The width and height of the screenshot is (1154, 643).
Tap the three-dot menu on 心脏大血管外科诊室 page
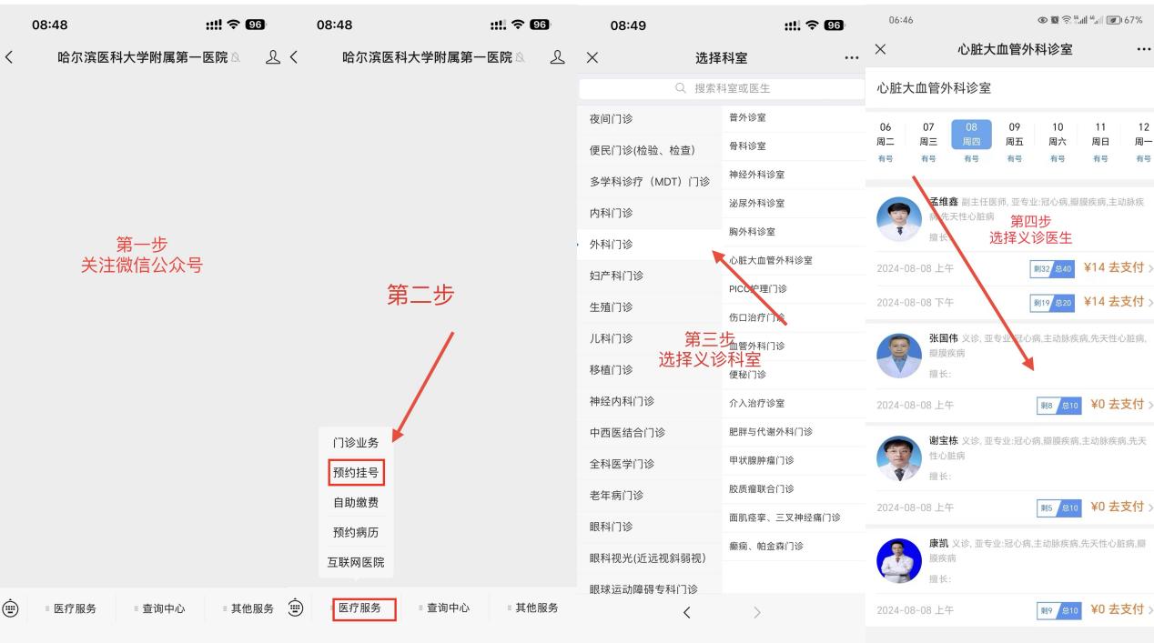1142,49
